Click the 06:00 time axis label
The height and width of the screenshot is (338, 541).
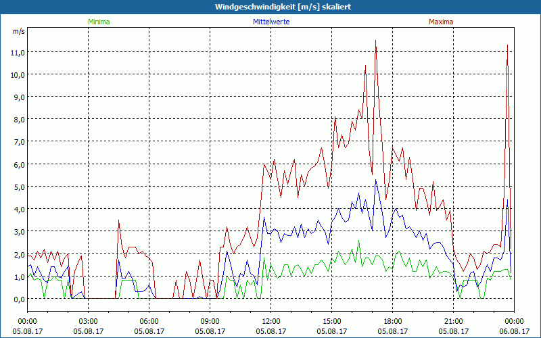coord(149,322)
